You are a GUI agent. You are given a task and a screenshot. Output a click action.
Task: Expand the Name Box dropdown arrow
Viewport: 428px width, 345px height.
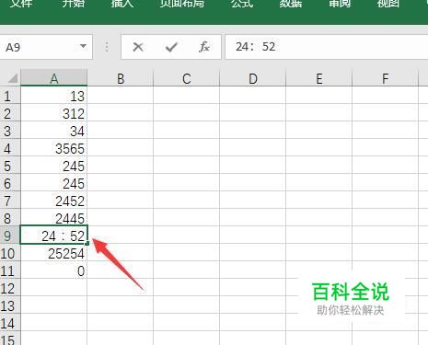click(x=83, y=46)
